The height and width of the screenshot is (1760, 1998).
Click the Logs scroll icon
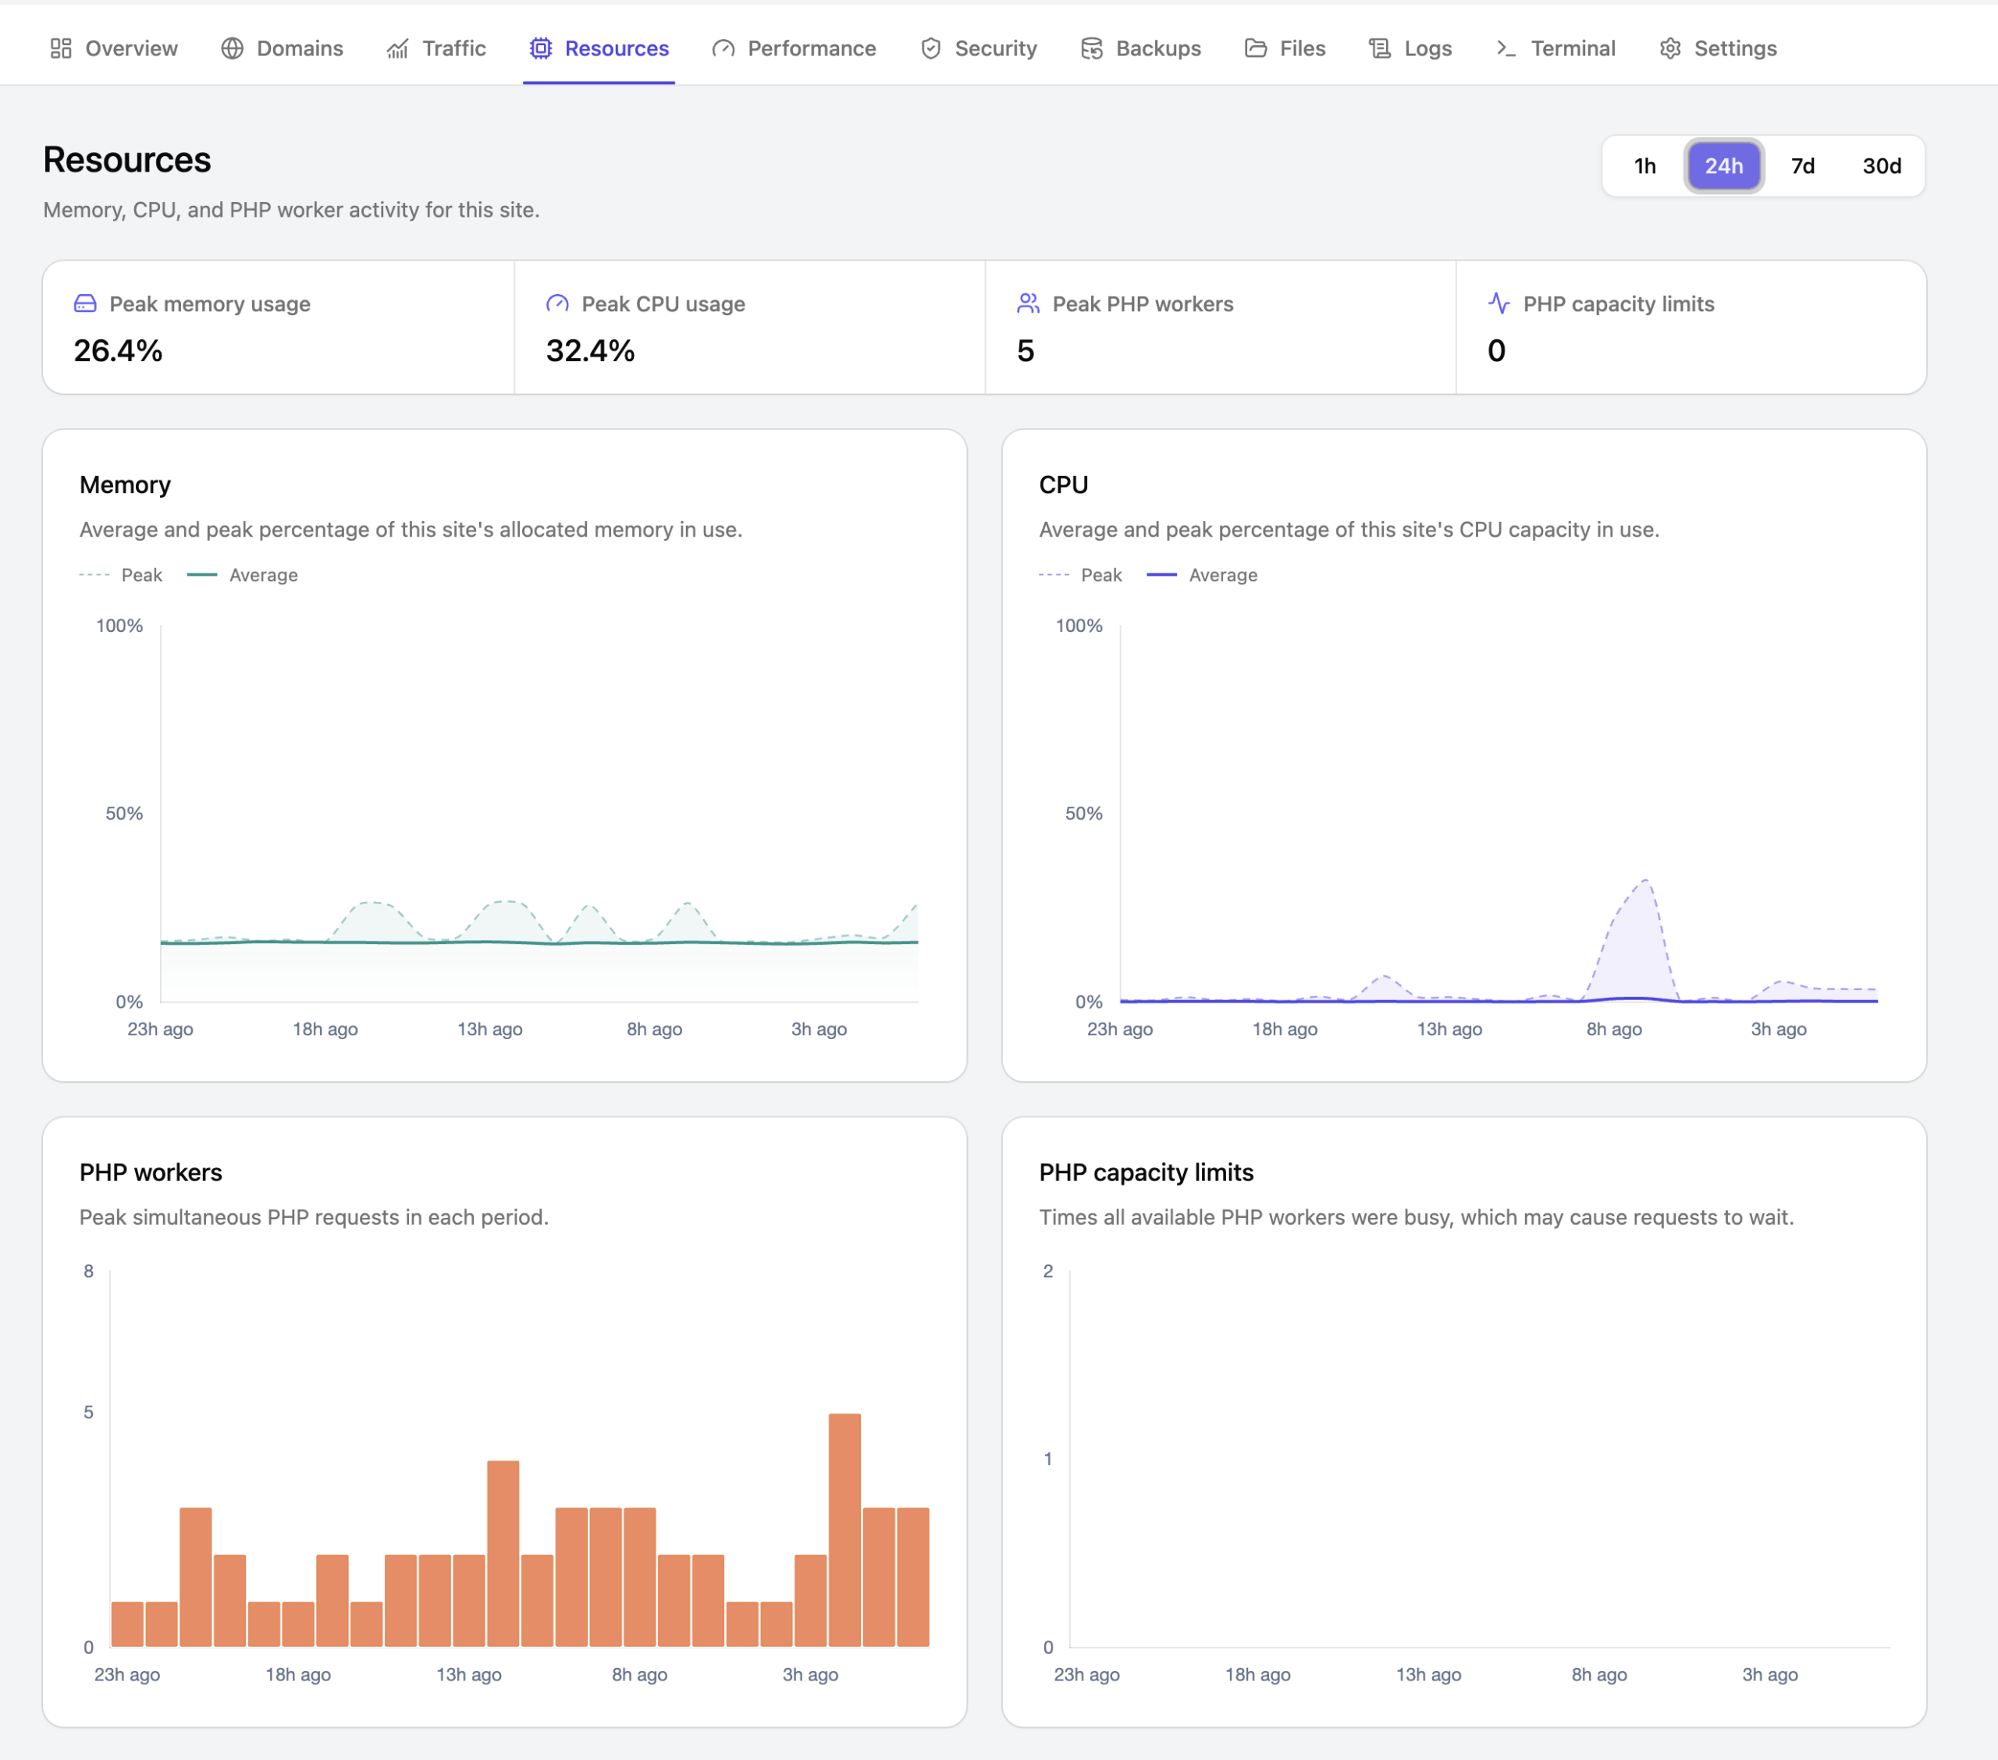[x=1380, y=48]
